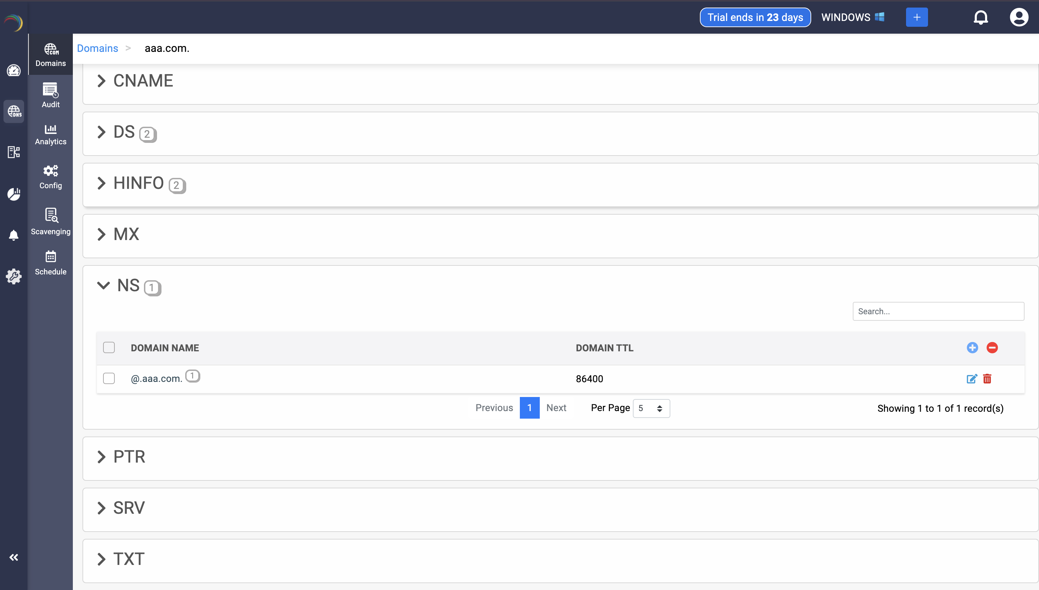Select all records via the header checkbox
The height and width of the screenshot is (590, 1039).
[109, 348]
